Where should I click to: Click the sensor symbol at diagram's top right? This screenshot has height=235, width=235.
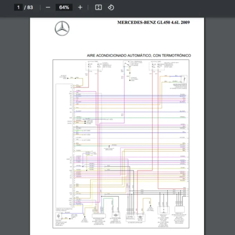183,79
